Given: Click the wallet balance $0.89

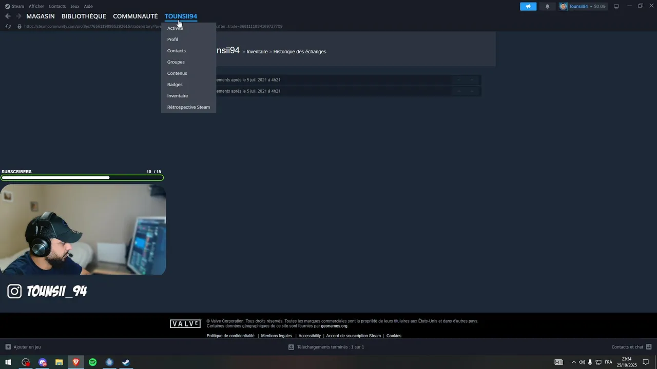Looking at the screenshot, I should pos(600,6).
